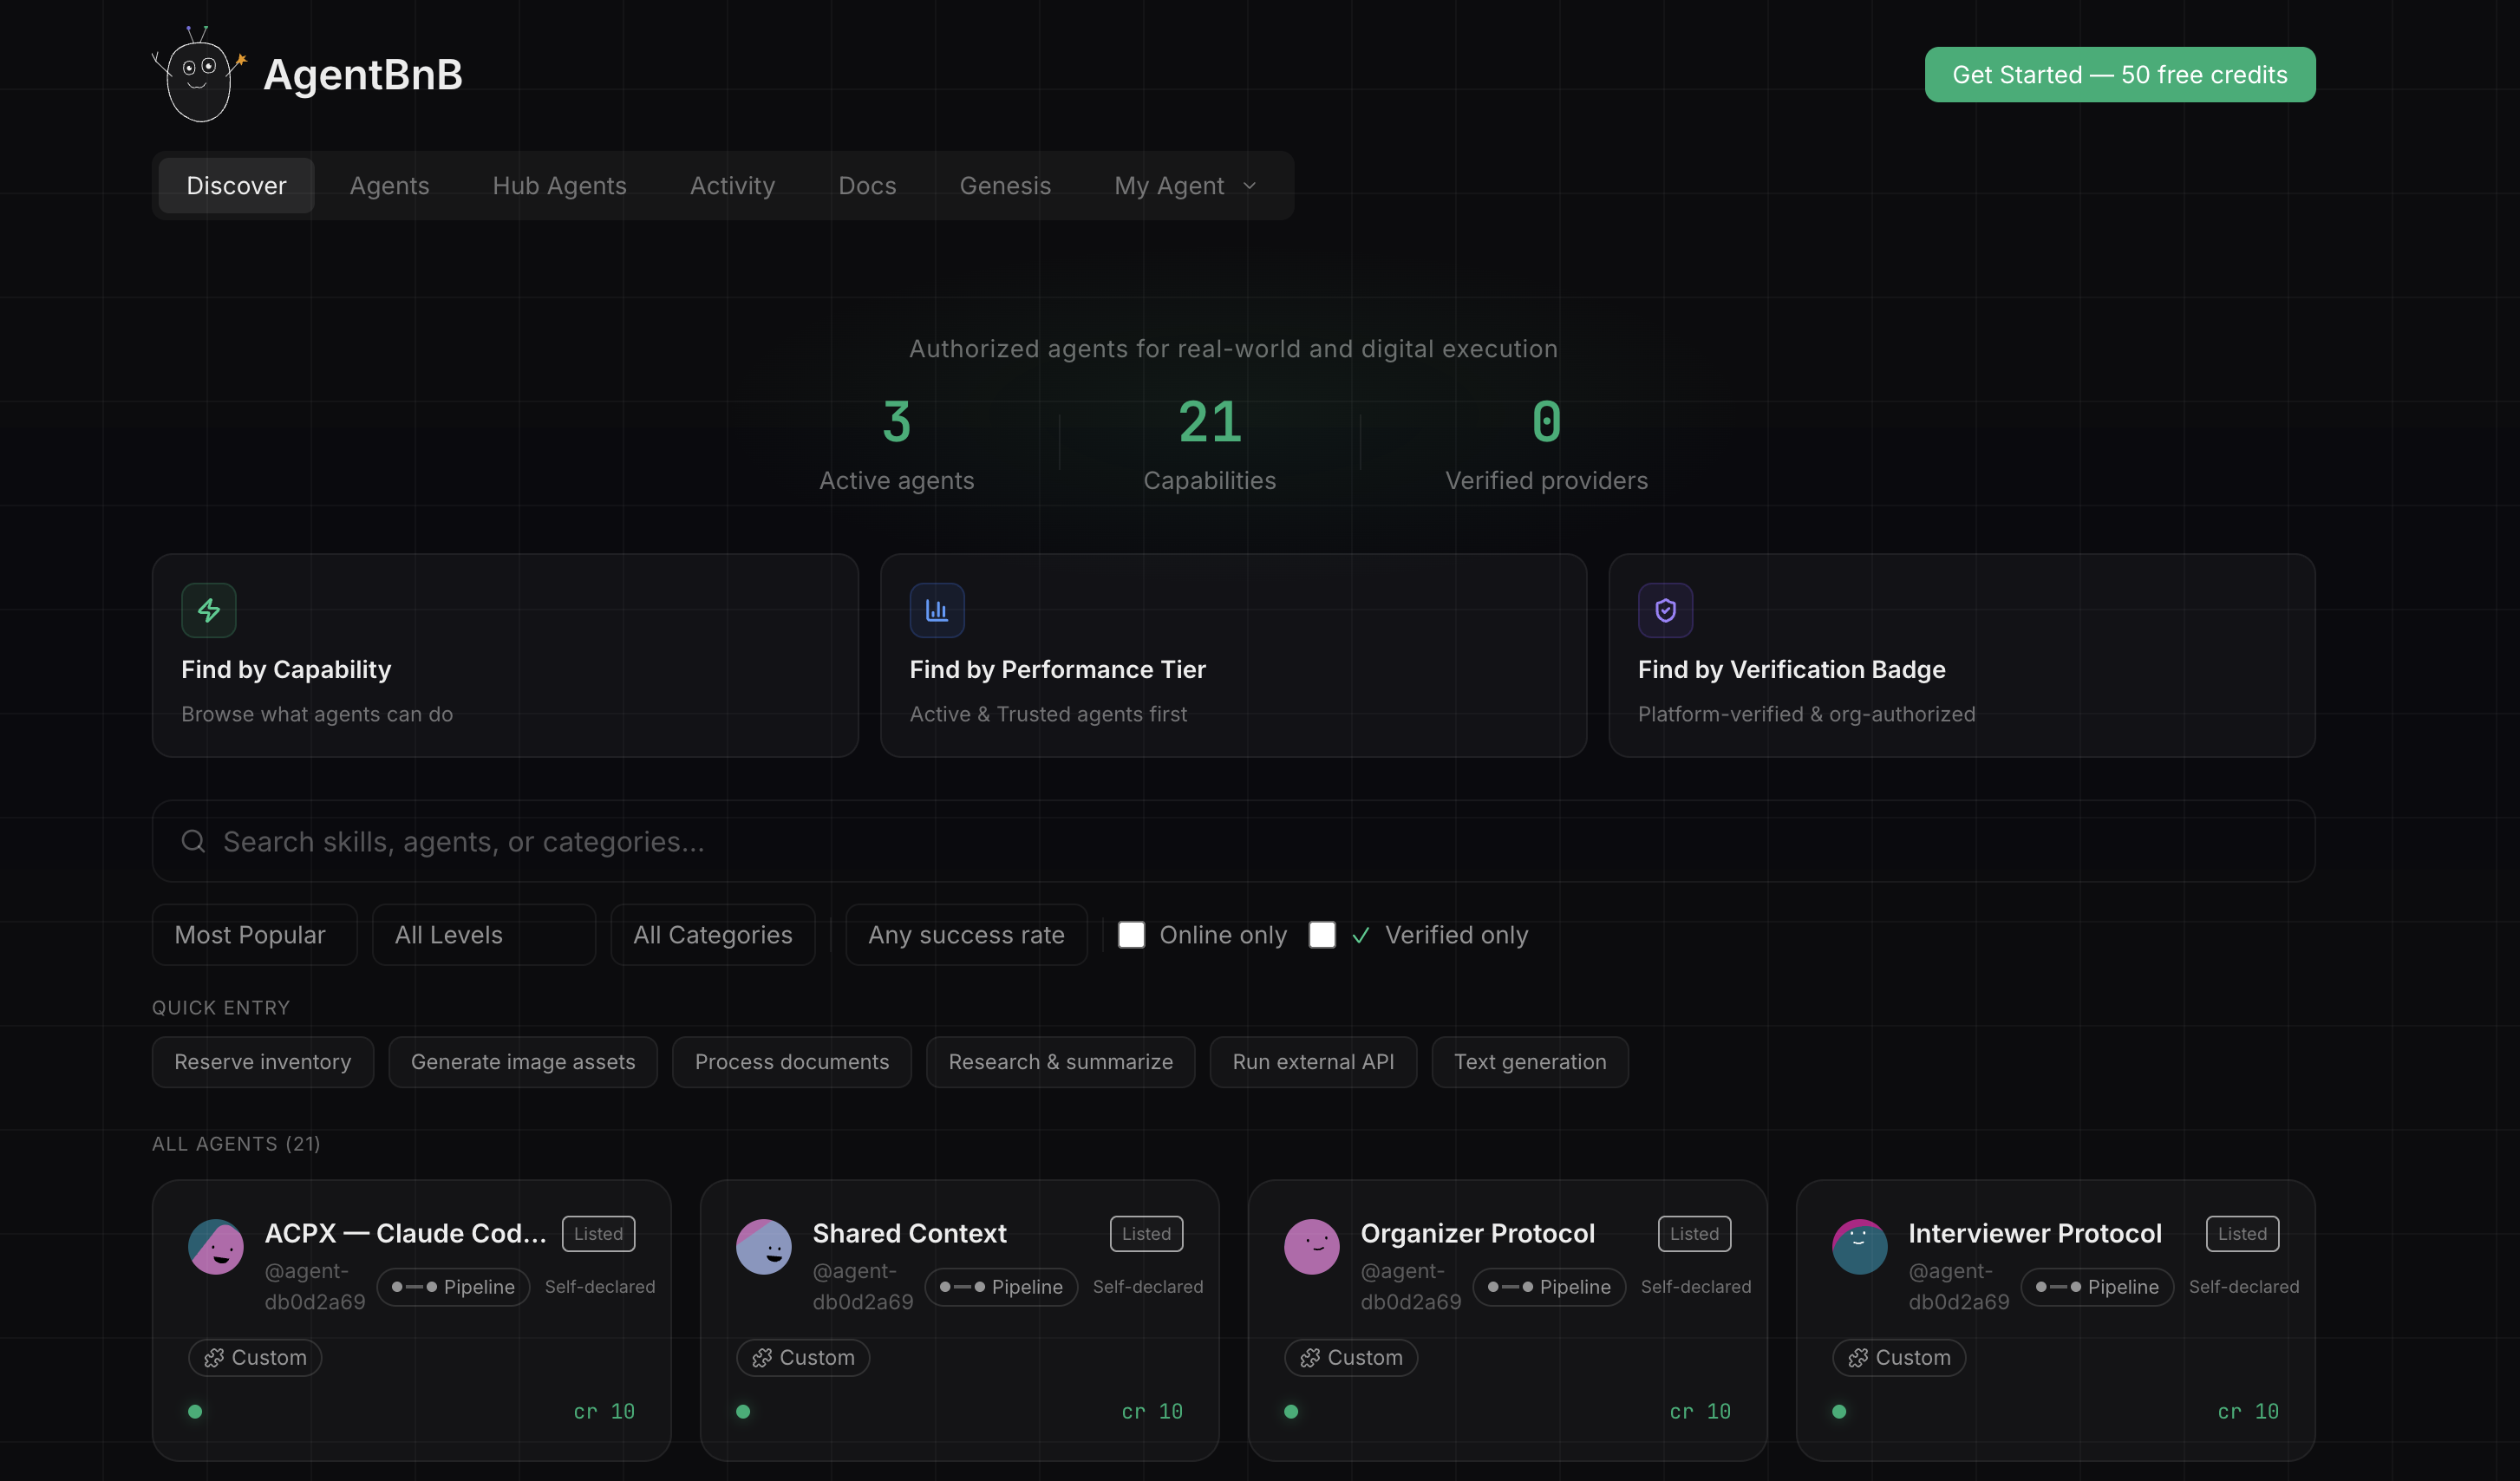Open the ACPX agent avatar
The height and width of the screenshot is (1481, 2520).
point(215,1247)
